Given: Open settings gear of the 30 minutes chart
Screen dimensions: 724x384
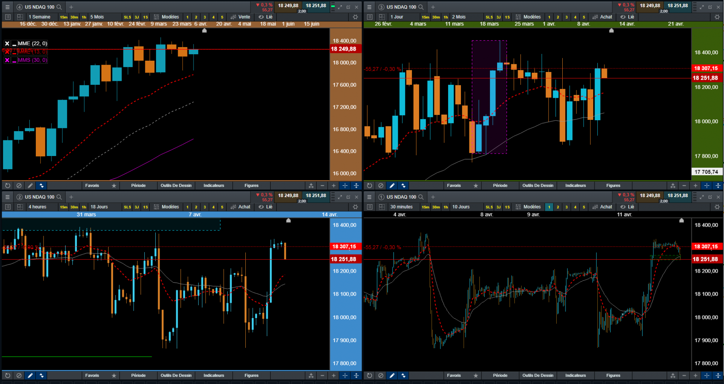Looking at the screenshot, I should (717, 207).
